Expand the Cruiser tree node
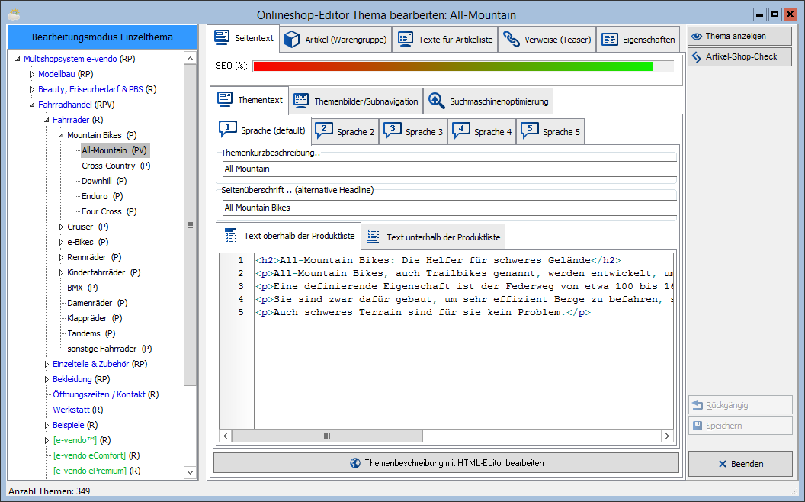Viewport: 805px width, 502px height. (61, 227)
